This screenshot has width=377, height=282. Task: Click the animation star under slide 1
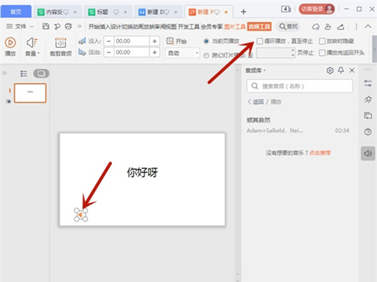[9, 101]
